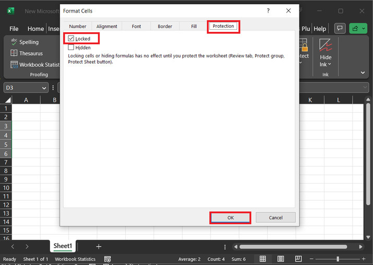Open the Thesaurus tool

tap(27, 53)
